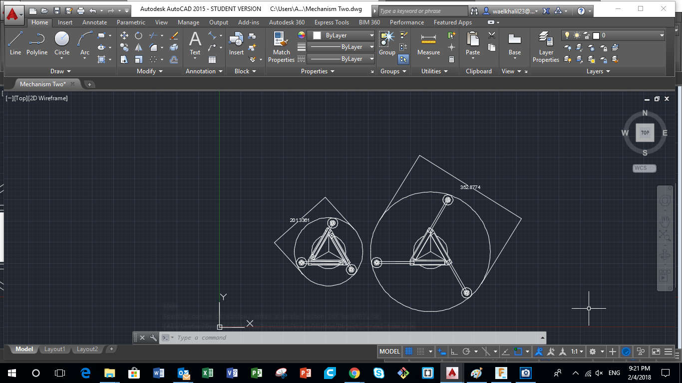Open the Layout1 tab
Screen dimensions: 682x383
pos(54,349)
